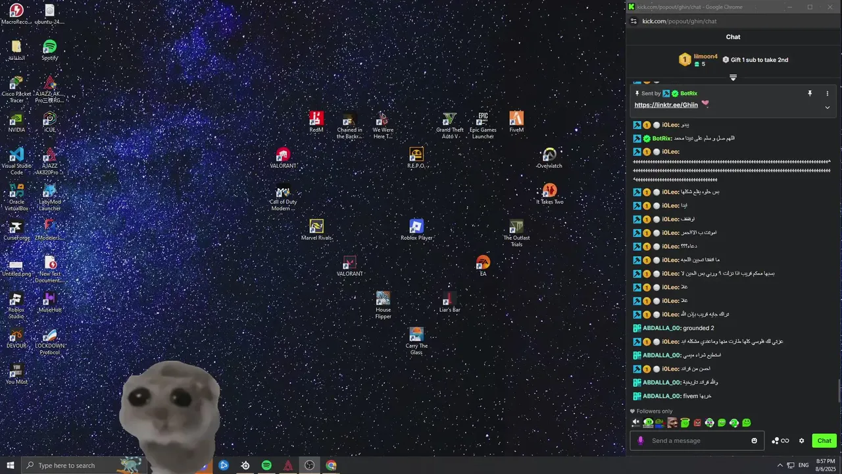Open the NVIDIA desktop shortcut
The width and height of the screenshot is (842, 474).
click(x=16, y=122)
